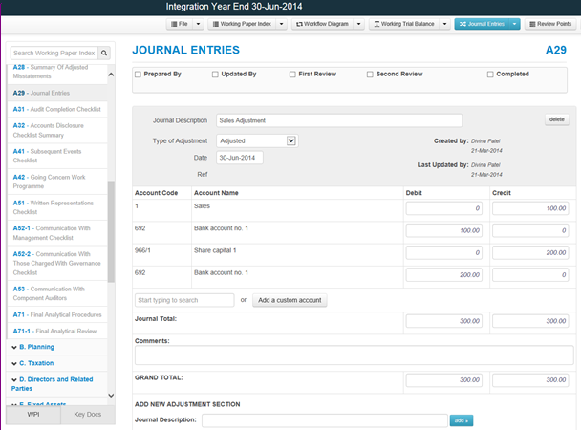Click the Start typing to search field
581x430 pixels.
[184, 300]
